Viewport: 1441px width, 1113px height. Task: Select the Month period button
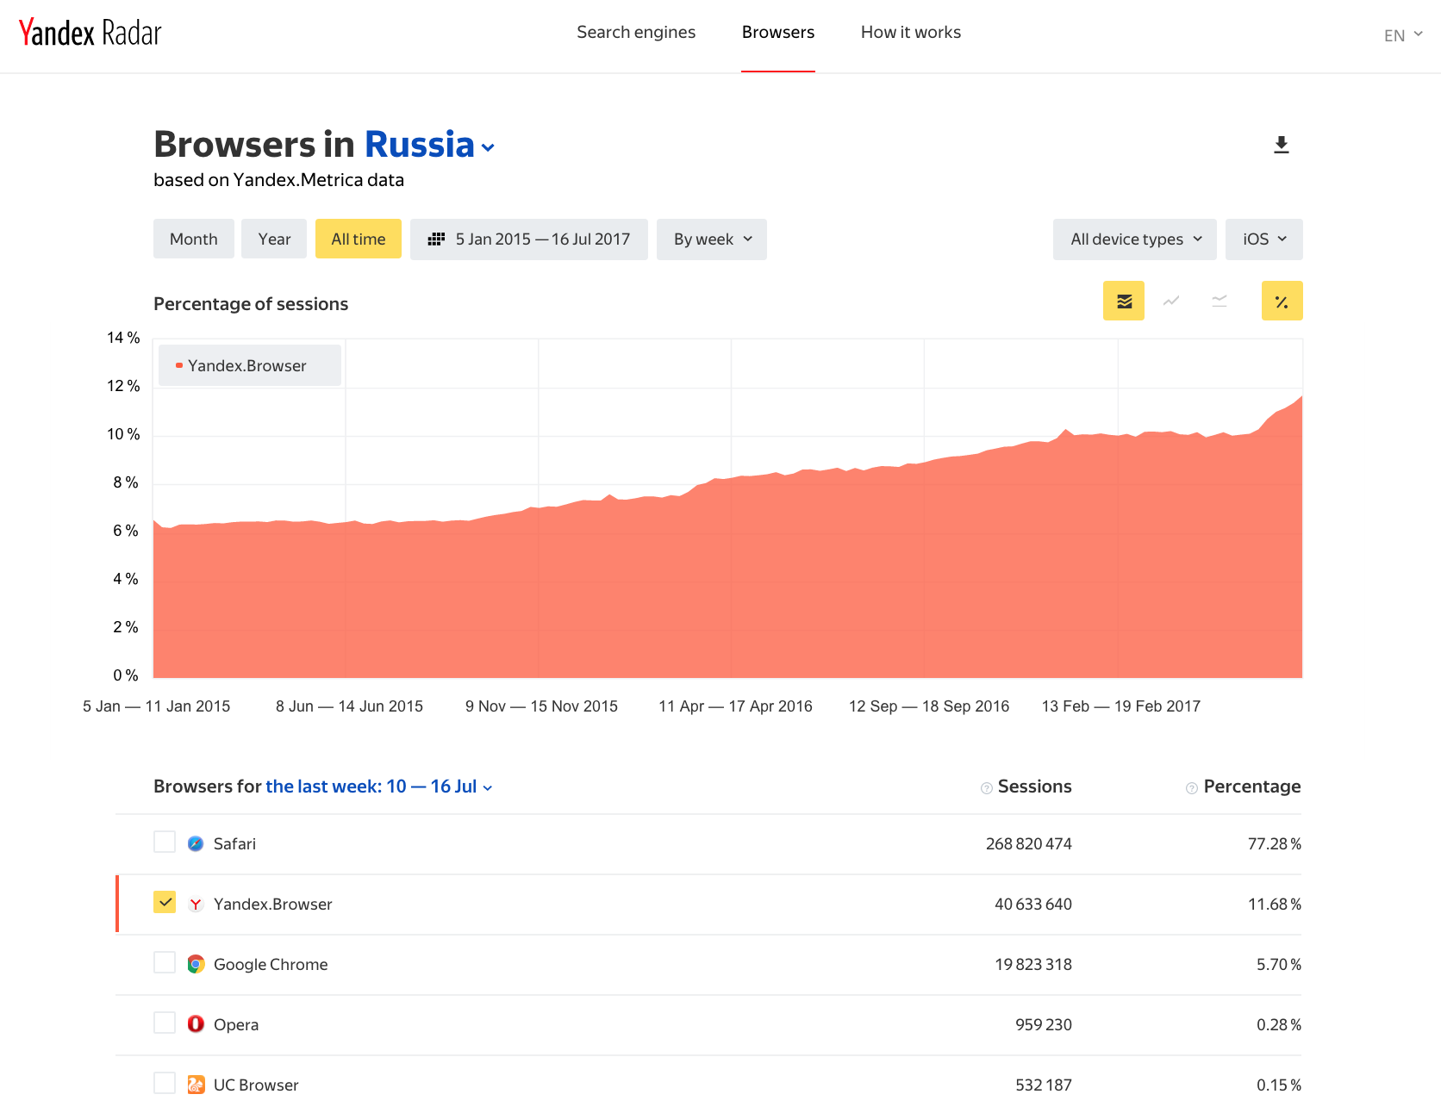pos(194,239)
